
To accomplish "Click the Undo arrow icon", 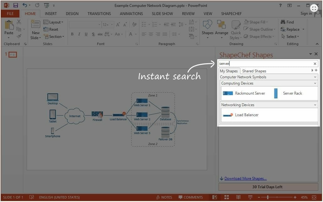I will click(25, 5).
